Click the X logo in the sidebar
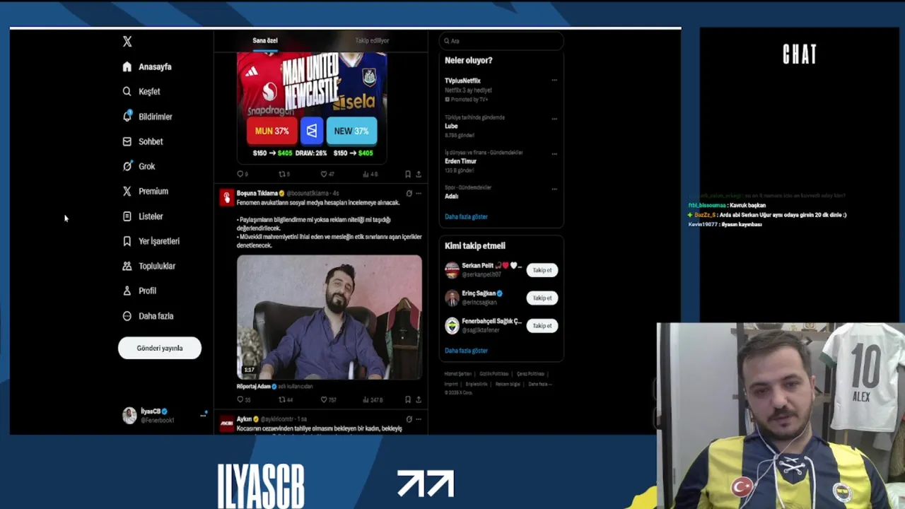 pos(127,42)
